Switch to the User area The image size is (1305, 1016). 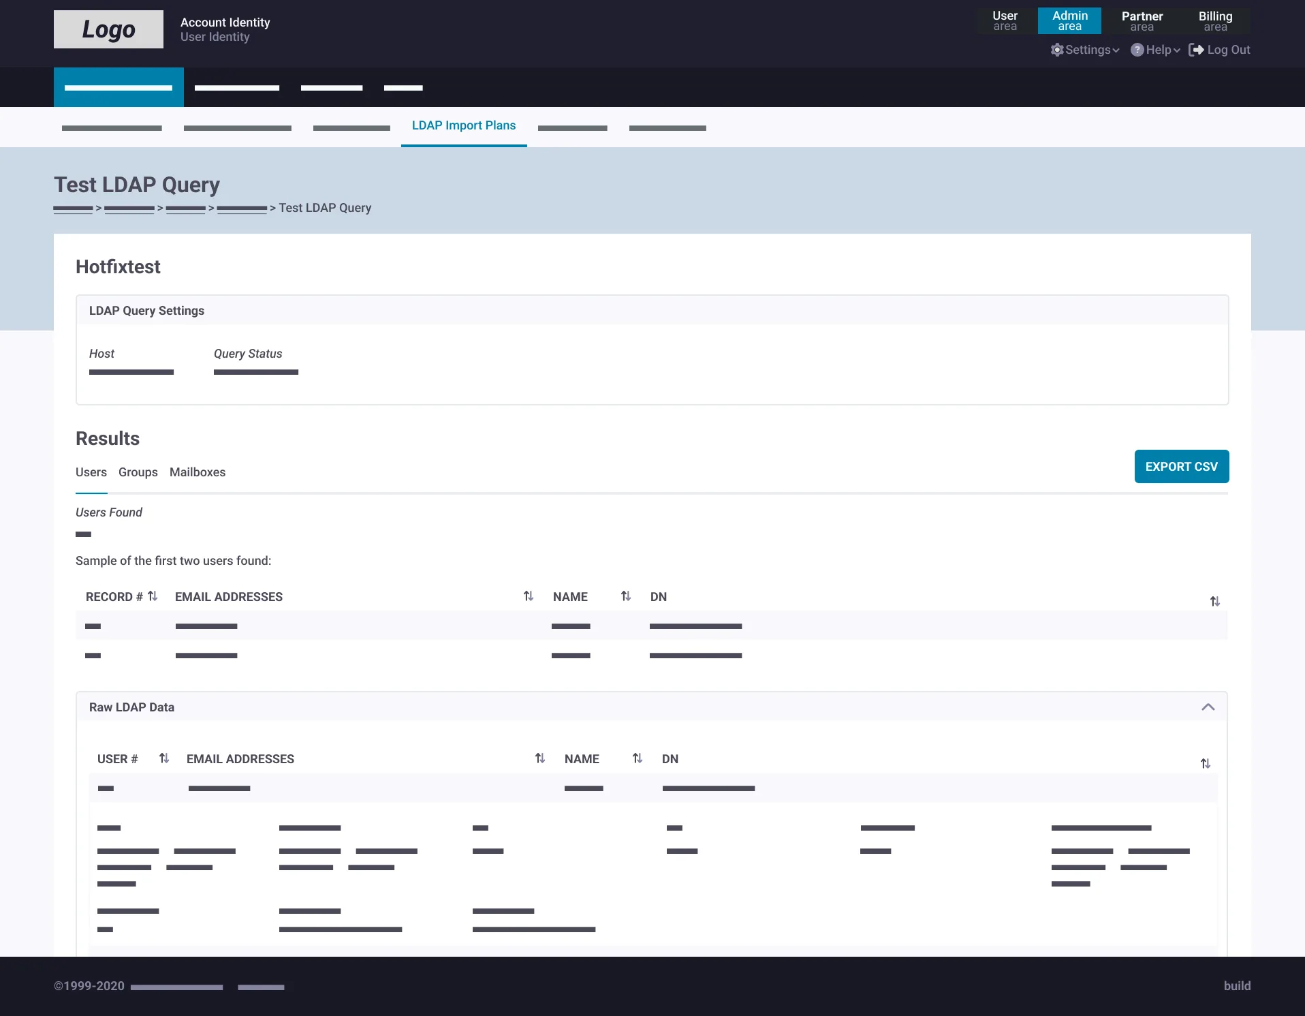point(1005,21)
